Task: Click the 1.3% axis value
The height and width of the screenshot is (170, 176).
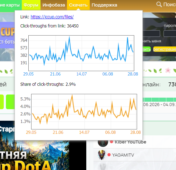Action: [25, 121]
